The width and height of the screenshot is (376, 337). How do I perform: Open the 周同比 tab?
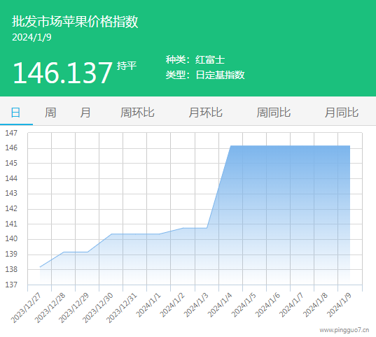coord(274,113)
